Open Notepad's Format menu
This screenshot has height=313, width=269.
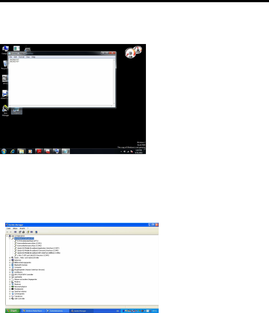(x=22, y=57)
